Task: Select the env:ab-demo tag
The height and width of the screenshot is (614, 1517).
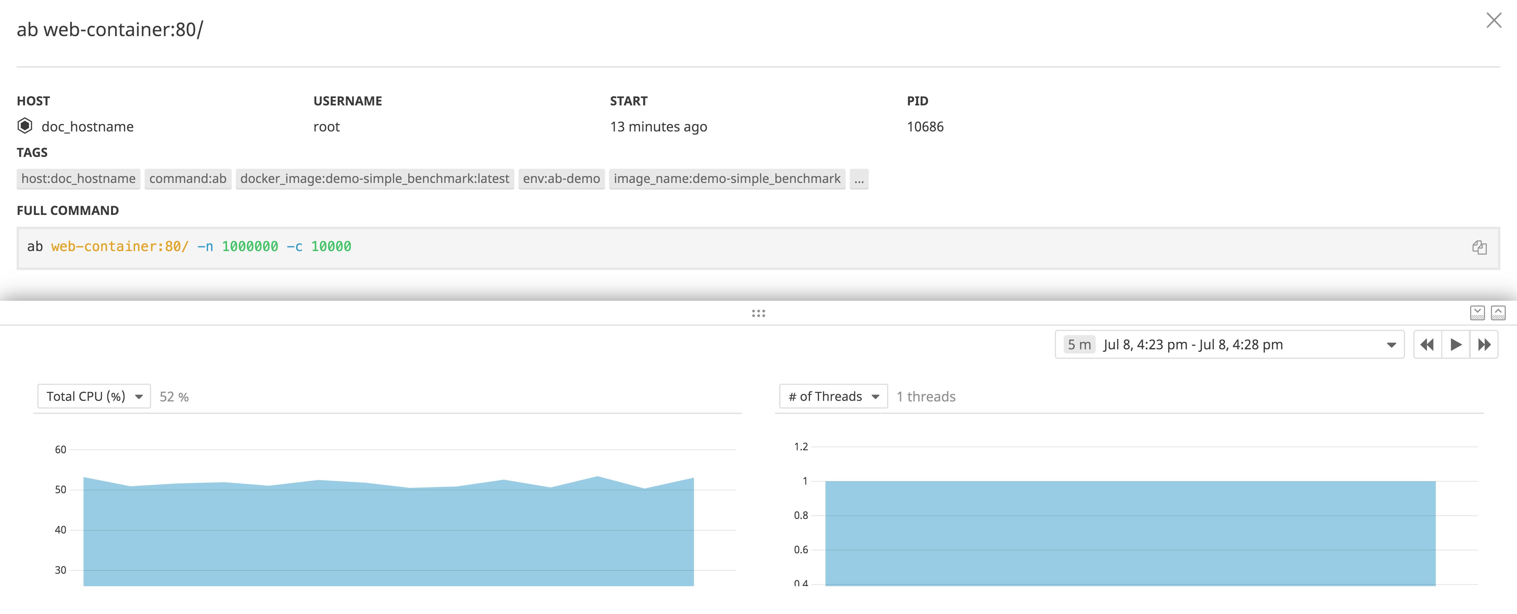Action: tap(561, 179)
